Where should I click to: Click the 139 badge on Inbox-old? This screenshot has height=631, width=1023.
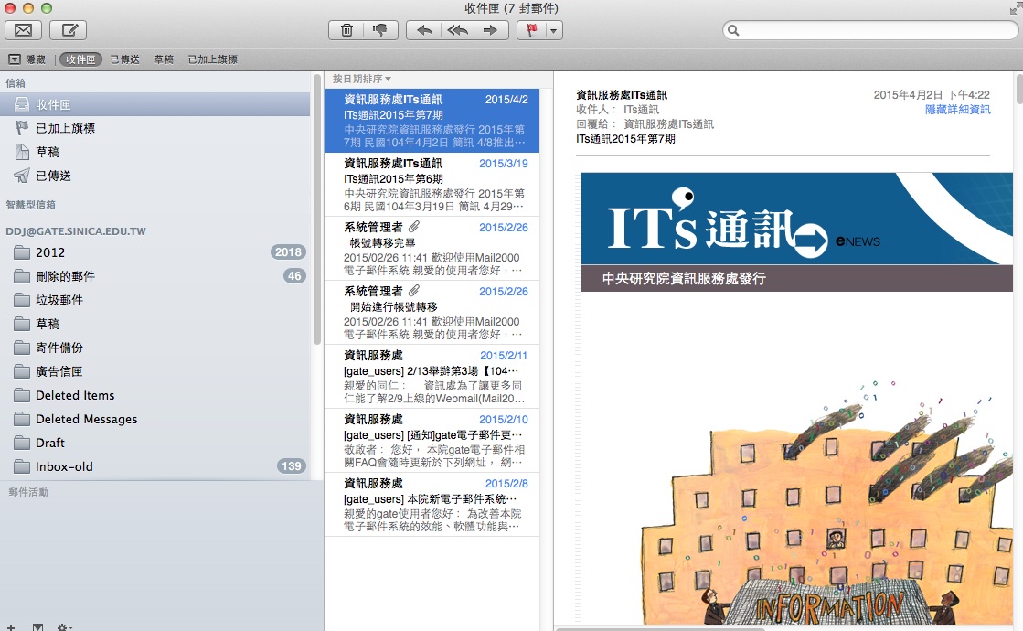pyautogui.click(x=291, y=465)
